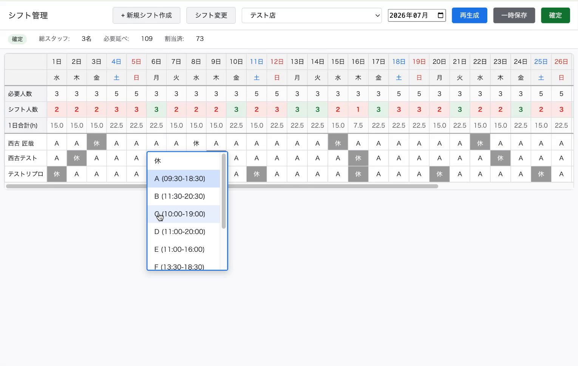Click the 2026年07月 month input field
The height and width of the screenshot is (366, 578).
pos(417,16)
